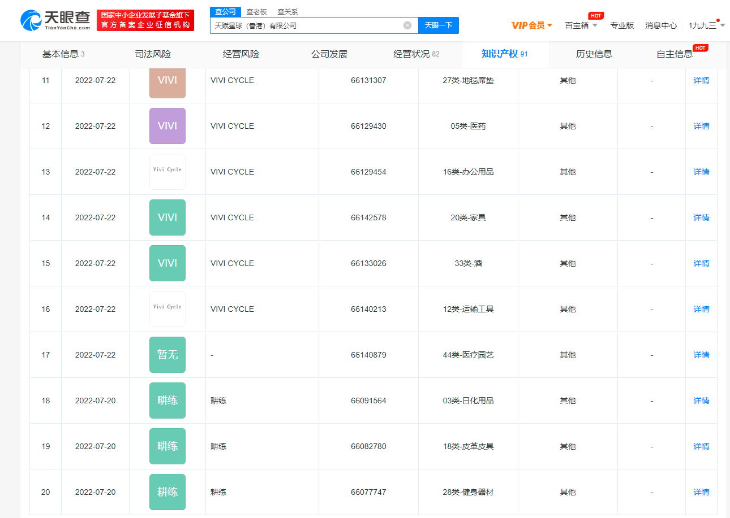Open 详情 for trademark 66131307
Image resolution: width=730 pixels, height=518 pixels.
pyautogui.click(x=701, y=80)
